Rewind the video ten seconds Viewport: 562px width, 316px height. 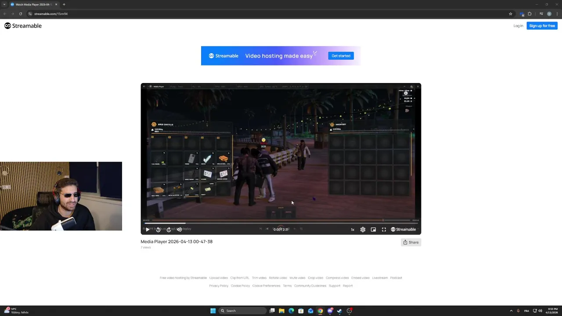pos(158,230)
